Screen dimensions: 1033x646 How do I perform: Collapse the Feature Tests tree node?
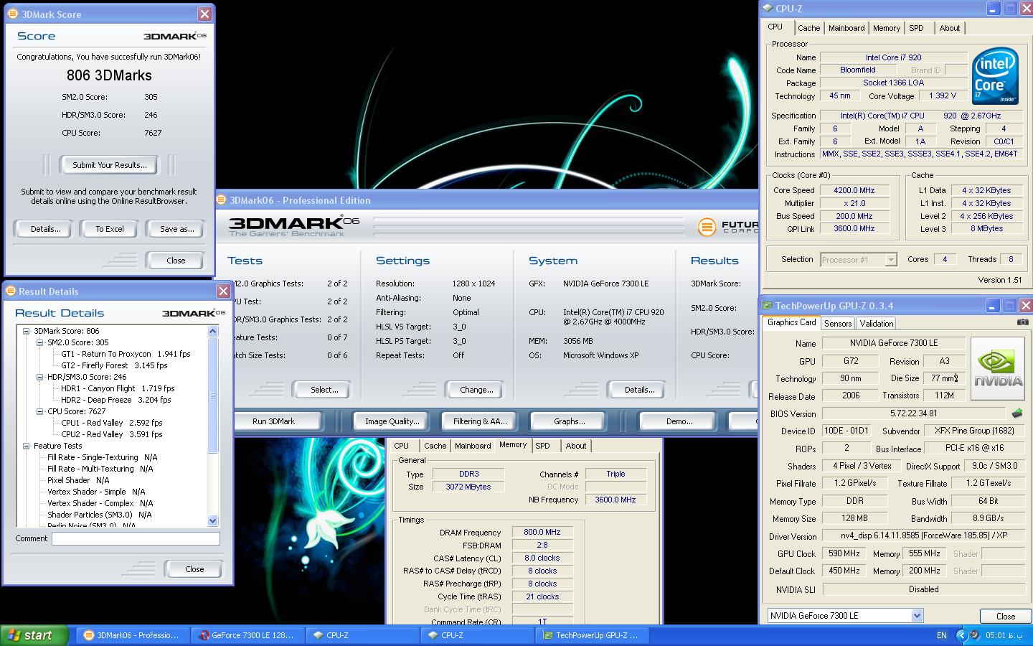27,446
